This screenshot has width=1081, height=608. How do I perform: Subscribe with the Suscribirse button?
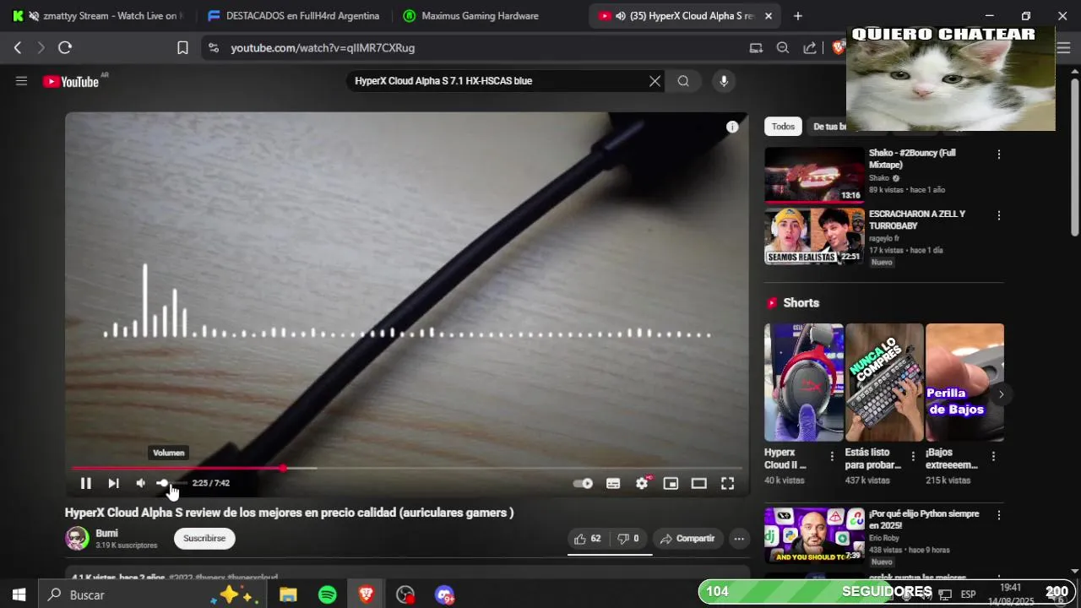204,539
